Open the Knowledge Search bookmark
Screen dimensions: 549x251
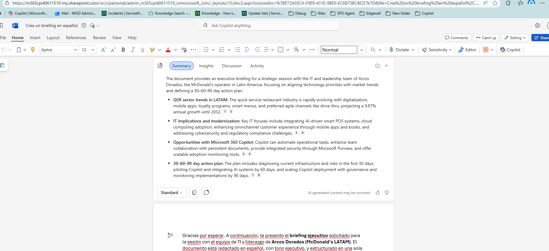(169, 13)
